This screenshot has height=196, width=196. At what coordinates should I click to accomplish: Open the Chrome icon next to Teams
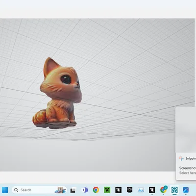click(x=96, y=190)
